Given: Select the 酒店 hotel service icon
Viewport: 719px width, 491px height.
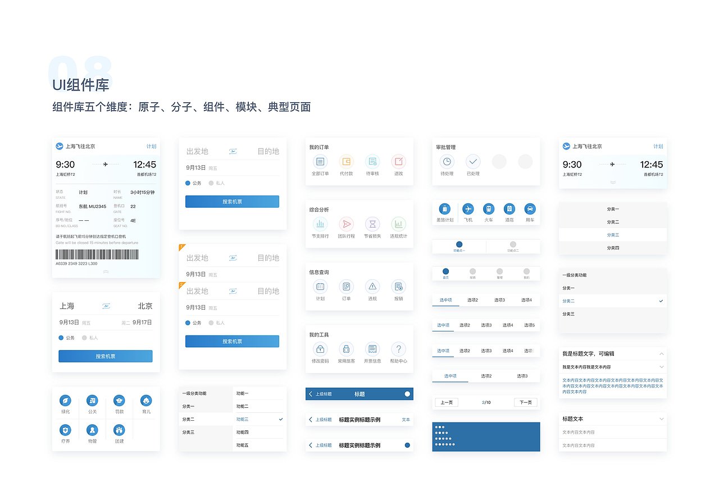Looking at the screenshot, I should [509, 209].
